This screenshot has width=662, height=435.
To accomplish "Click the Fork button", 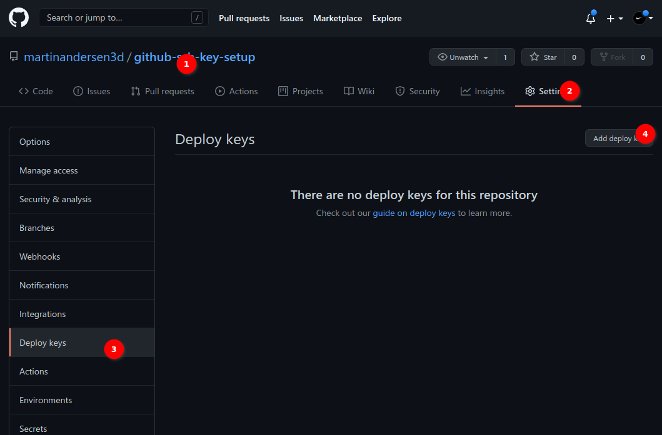I will click(x=612, y=57).
